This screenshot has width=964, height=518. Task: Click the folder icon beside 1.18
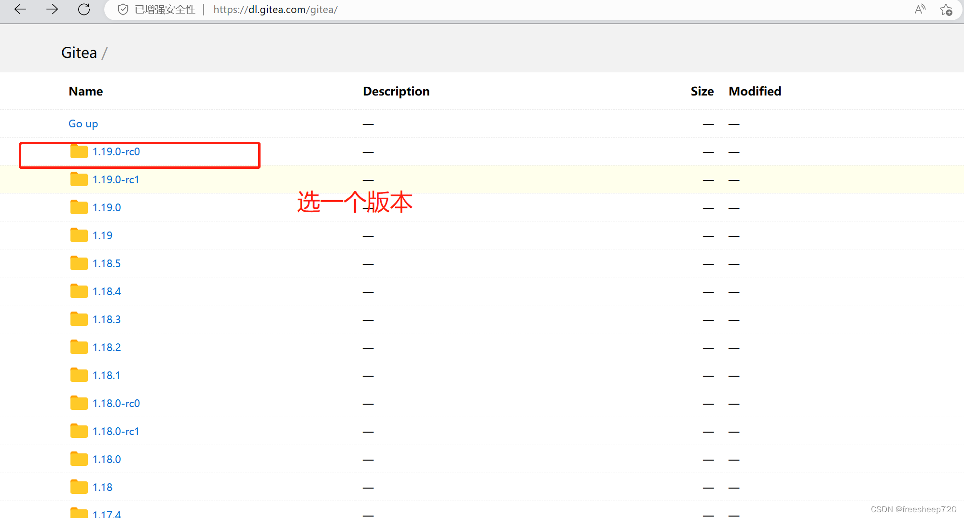[79, 487]
